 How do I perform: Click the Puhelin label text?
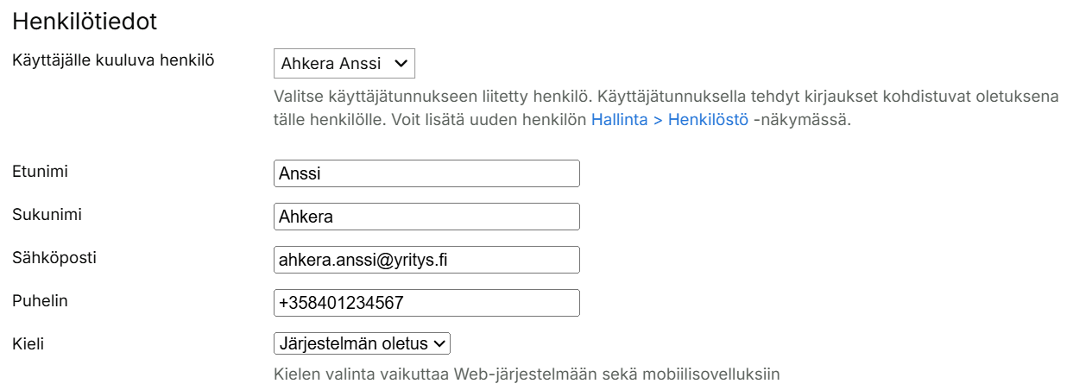pyautogui.click(x=40, y=300)
